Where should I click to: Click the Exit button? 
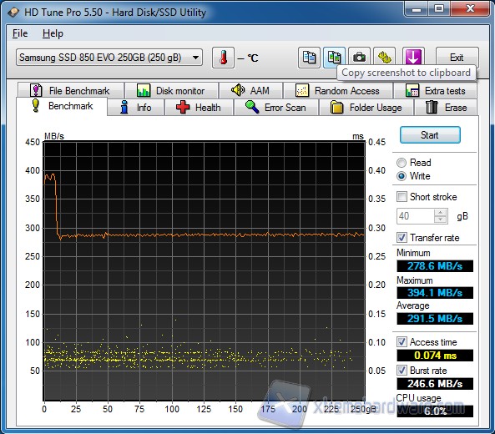[x=457, y=58]
